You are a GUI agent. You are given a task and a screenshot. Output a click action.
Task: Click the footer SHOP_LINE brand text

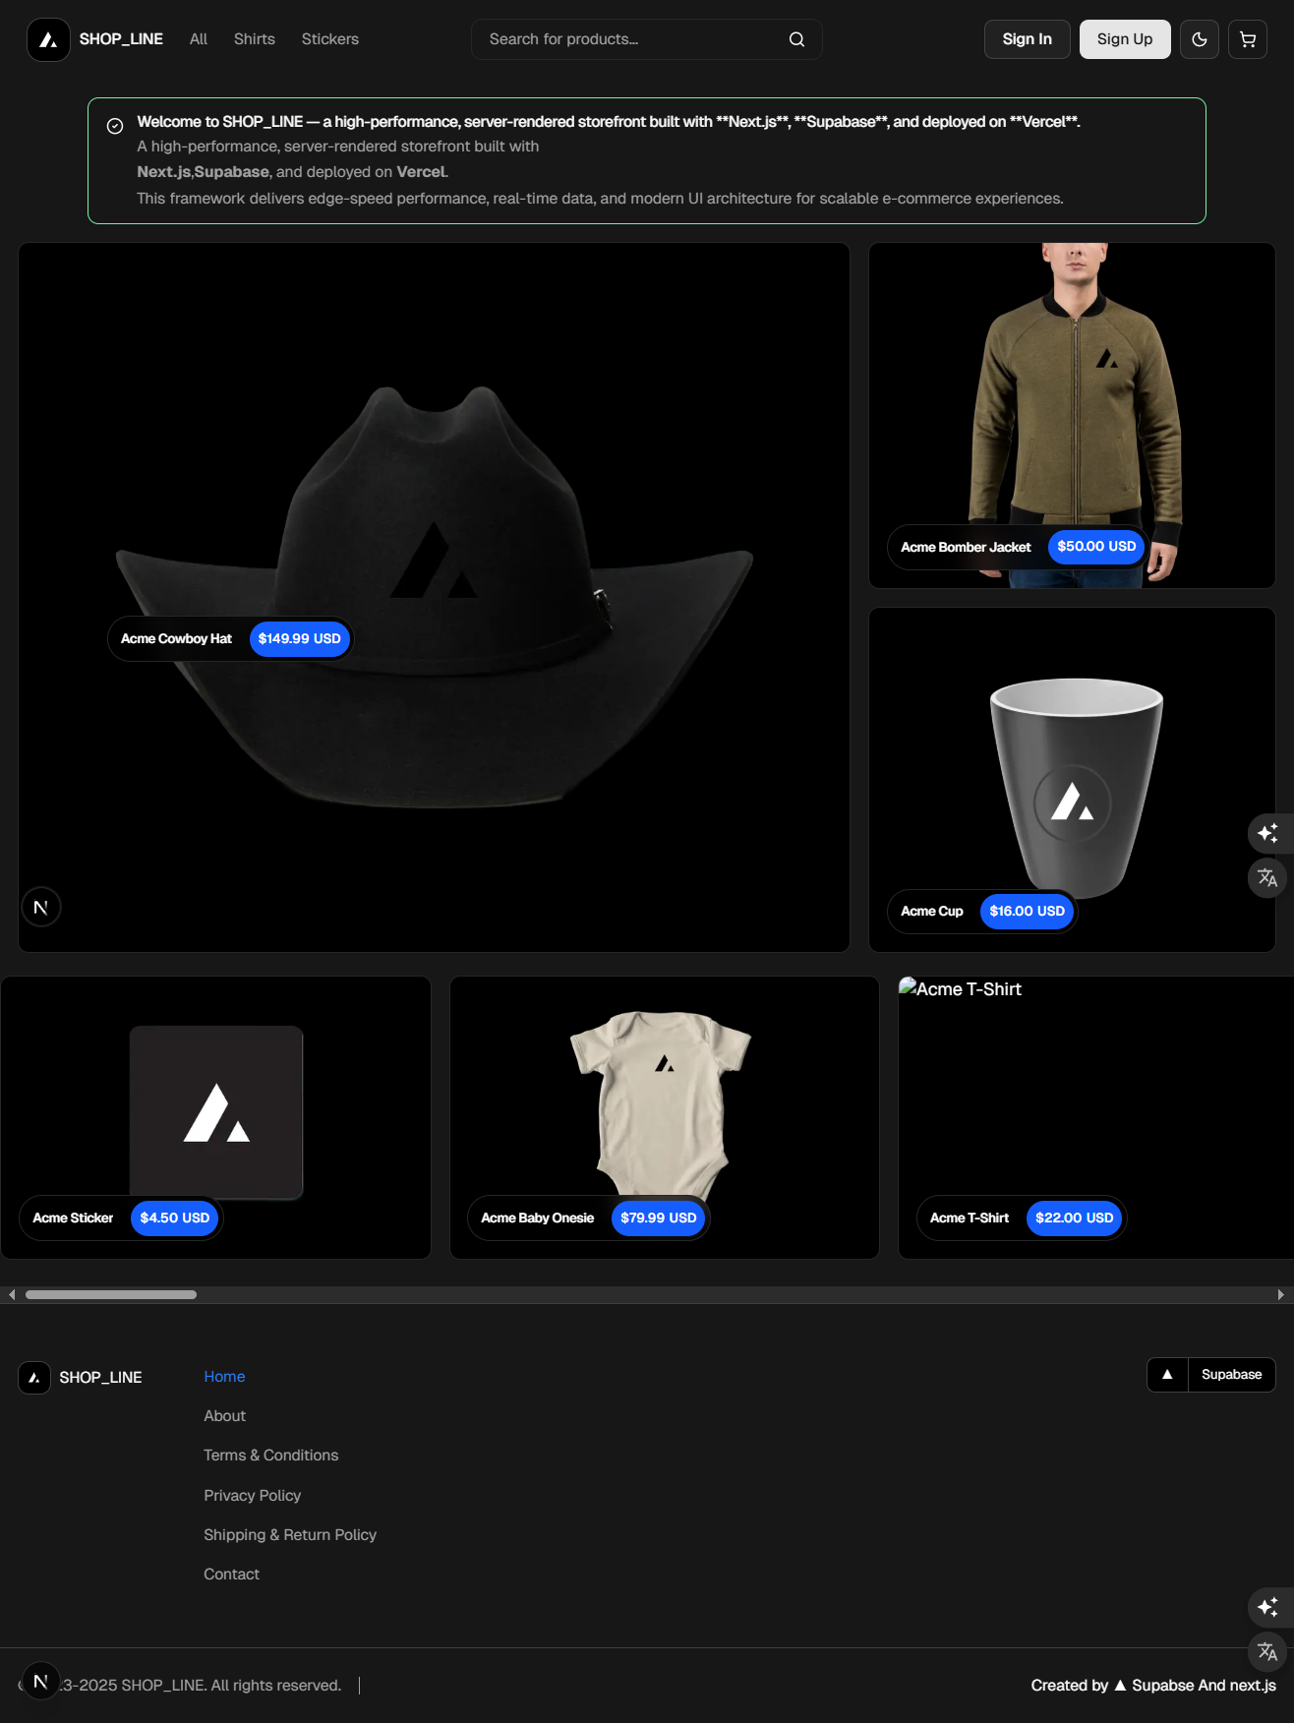(x=100, y=1378)
